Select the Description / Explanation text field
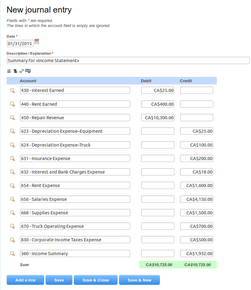The width and height of the screenshot is (251, 290). [x=125, y=60]
